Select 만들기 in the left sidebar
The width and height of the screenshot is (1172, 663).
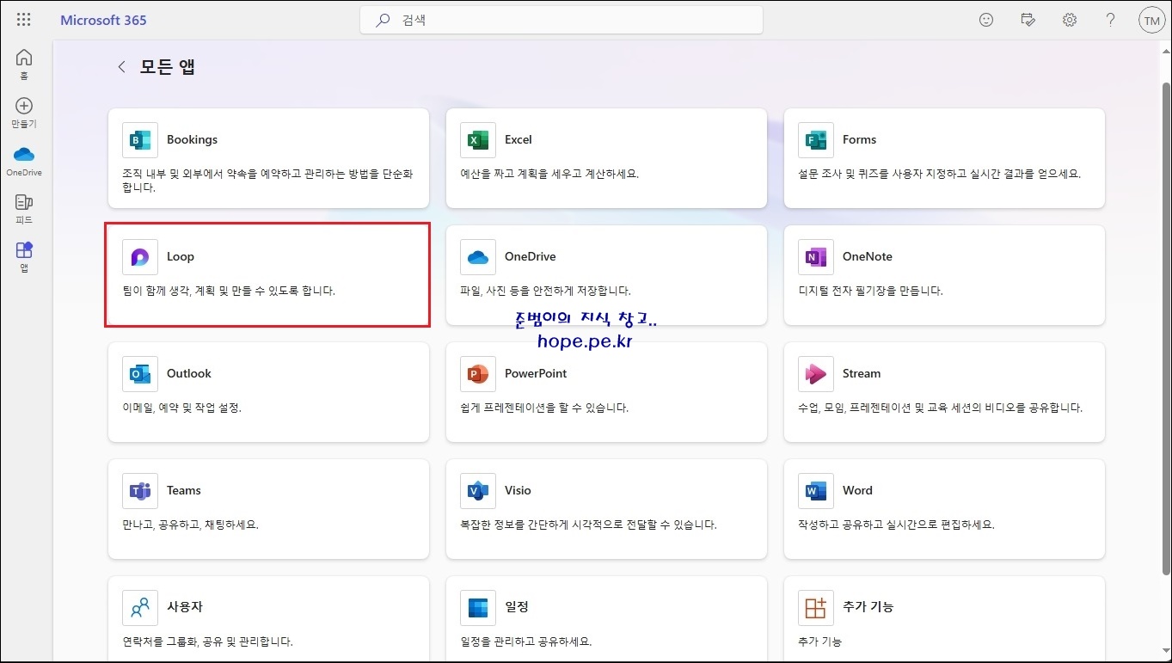(24, 112)
